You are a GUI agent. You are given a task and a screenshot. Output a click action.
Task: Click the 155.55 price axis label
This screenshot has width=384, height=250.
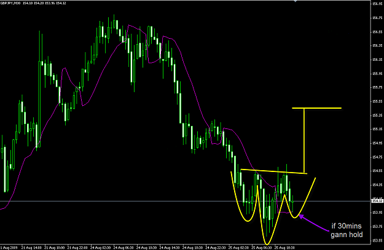pos(377,101)
